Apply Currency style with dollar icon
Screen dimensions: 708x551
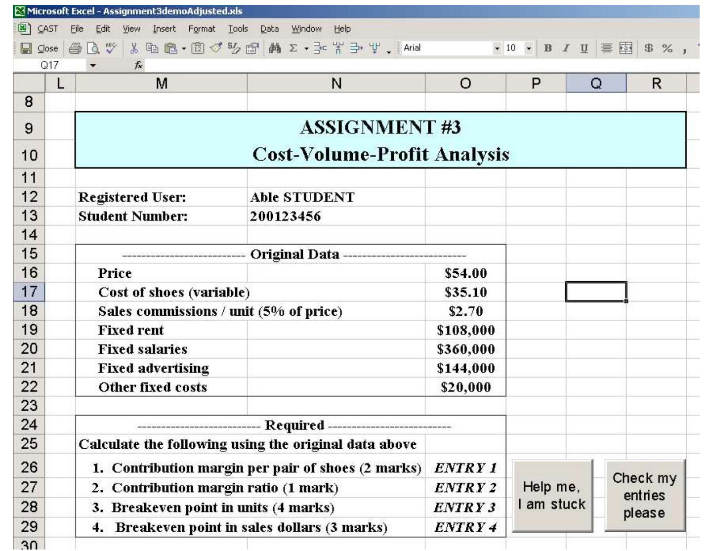[648, 48]
